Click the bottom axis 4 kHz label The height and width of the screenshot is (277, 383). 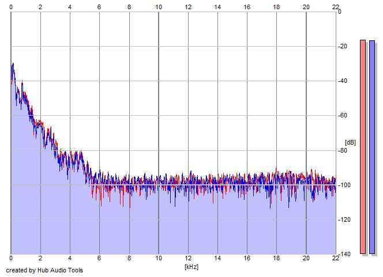(x=70, y=258)
